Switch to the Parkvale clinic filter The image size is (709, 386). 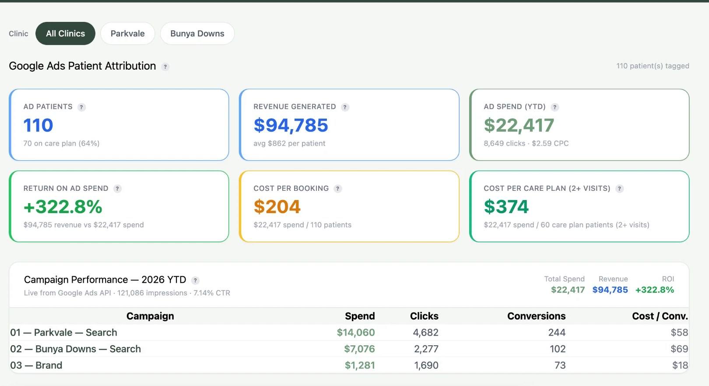pos(127,33)
